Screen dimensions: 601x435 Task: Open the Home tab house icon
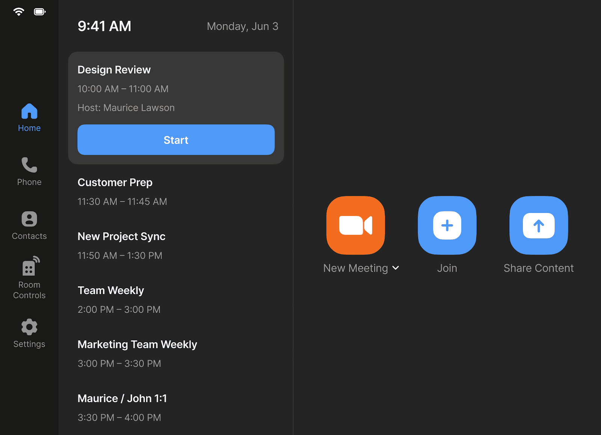29,111
